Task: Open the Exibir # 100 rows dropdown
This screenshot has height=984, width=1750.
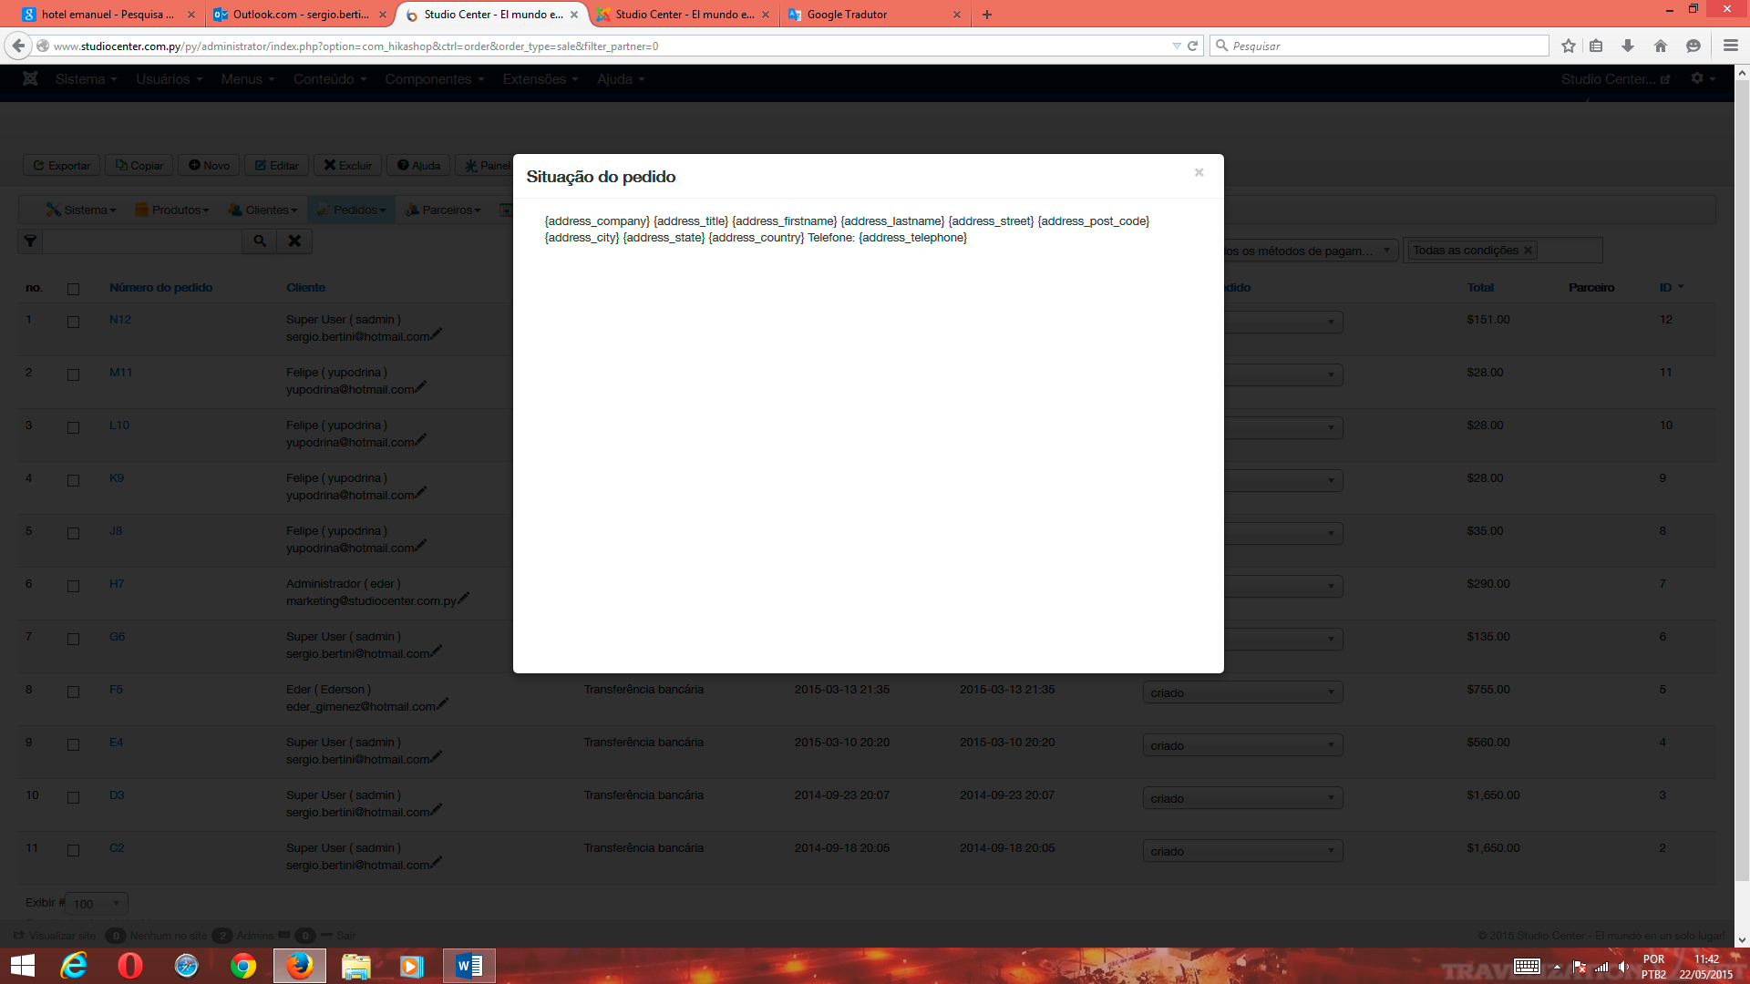Action: point(97,903)
